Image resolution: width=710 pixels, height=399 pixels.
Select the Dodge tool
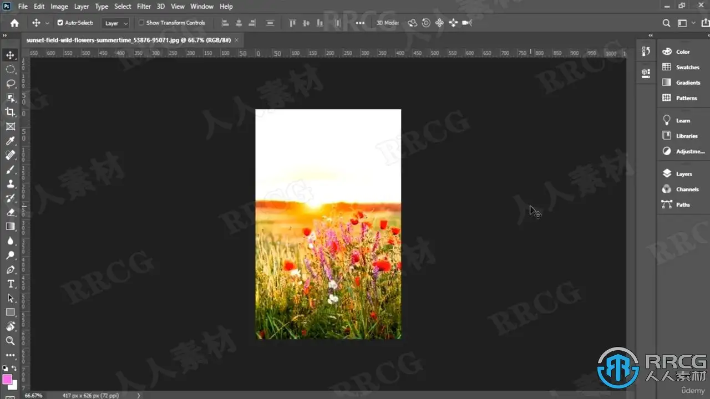(10, 255)
